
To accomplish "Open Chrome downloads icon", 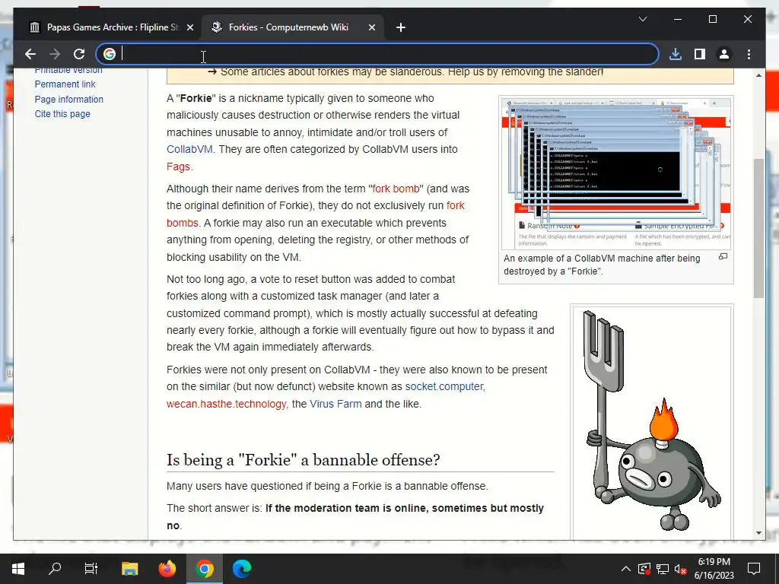I will tap(676, 54).
